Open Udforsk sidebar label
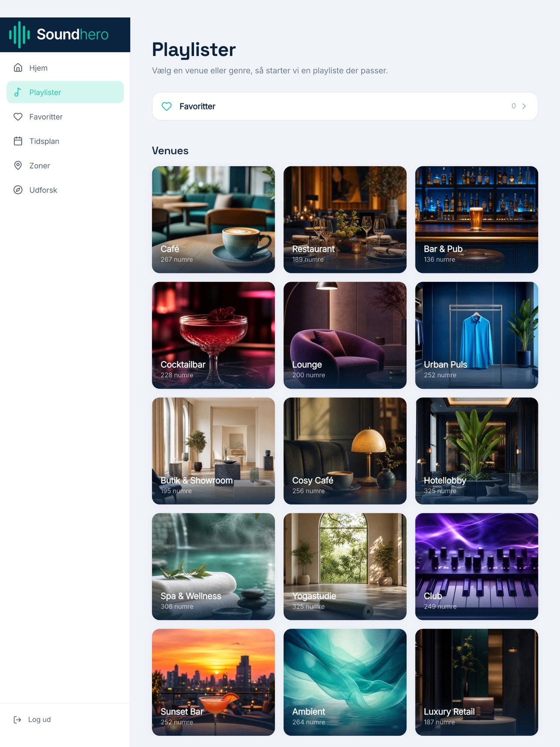 point(43,190)
